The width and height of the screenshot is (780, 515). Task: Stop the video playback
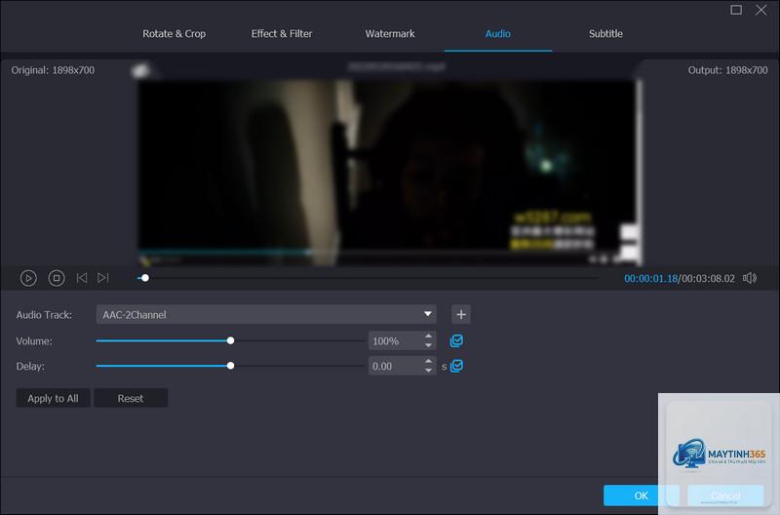57,278
